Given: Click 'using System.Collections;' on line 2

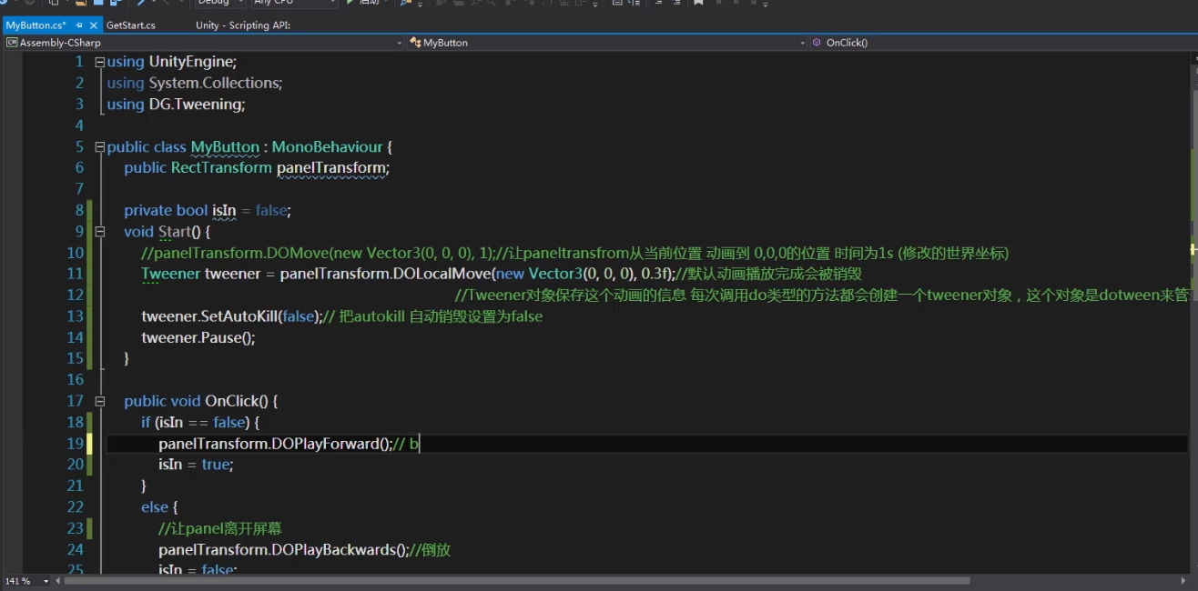Looking at the screenshot, I should [195, 83].
